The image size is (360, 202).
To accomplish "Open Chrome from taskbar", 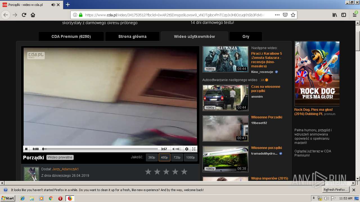I will [x=51, y=198].
